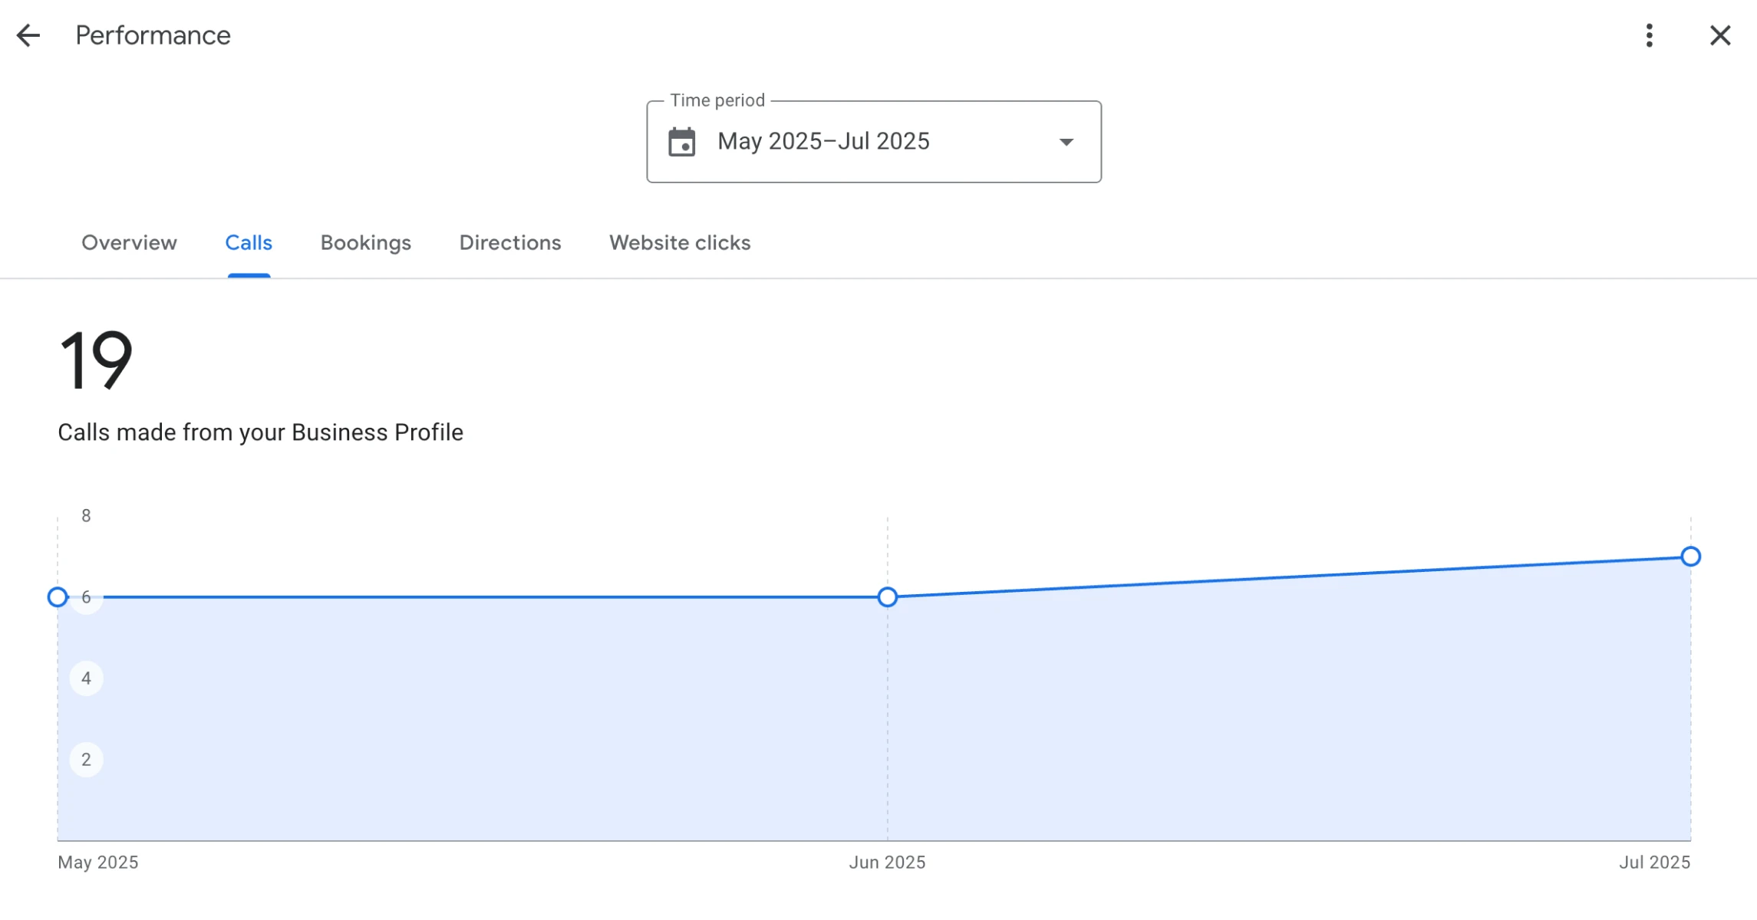Click the calendar icon in the Time period field

coord(682,141)
